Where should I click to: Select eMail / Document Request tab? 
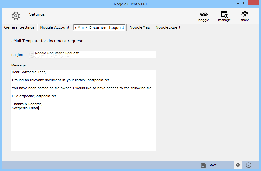[99, 27]
